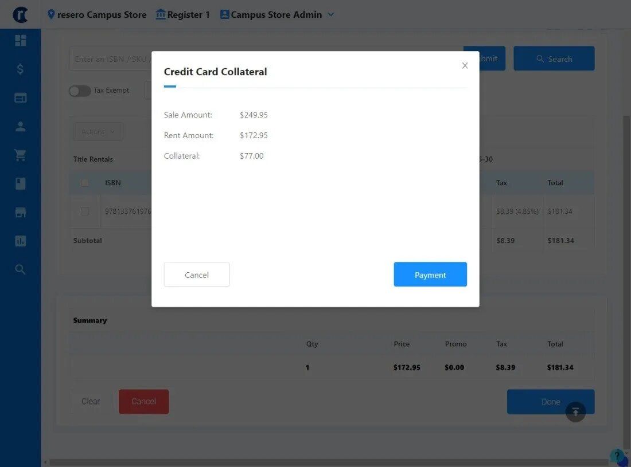Open the Register panel icon in sidebar
Screen dimensions: 631x467
tap(20, 97)
